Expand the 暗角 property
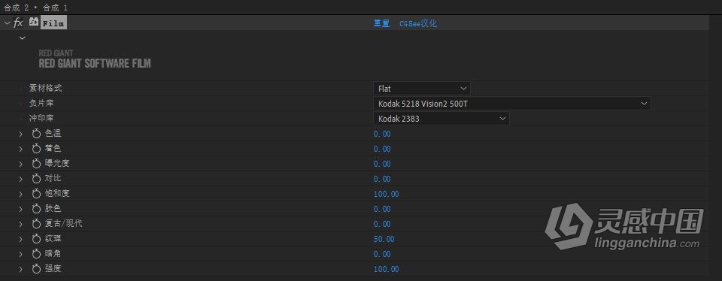Image resolution: width=722 pixels, height=281 pixels. pos(21,254)
